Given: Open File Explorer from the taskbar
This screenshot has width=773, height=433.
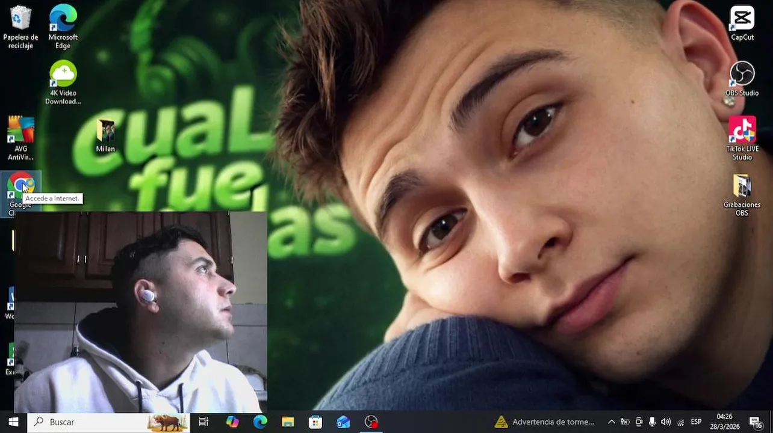Looking at the screenshot, I should [x=288, y=422].
